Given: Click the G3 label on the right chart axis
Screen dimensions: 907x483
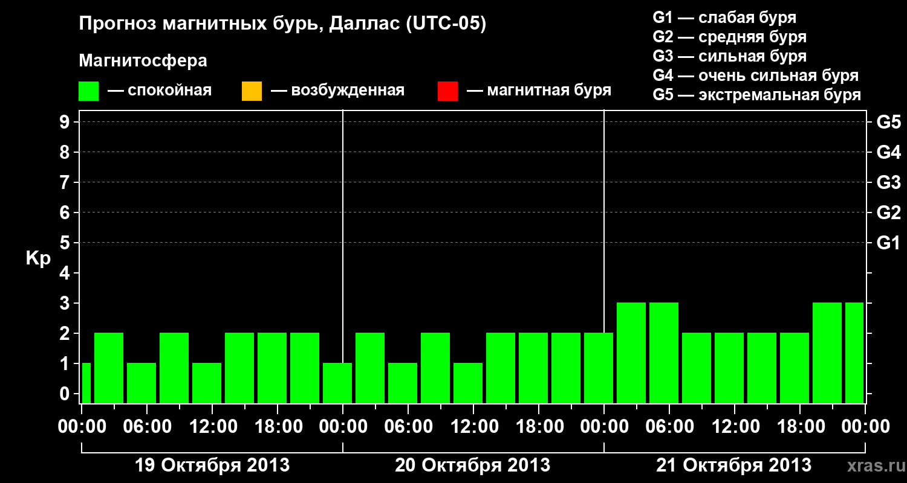Looking at the screenshot, I should coord(888,182).
